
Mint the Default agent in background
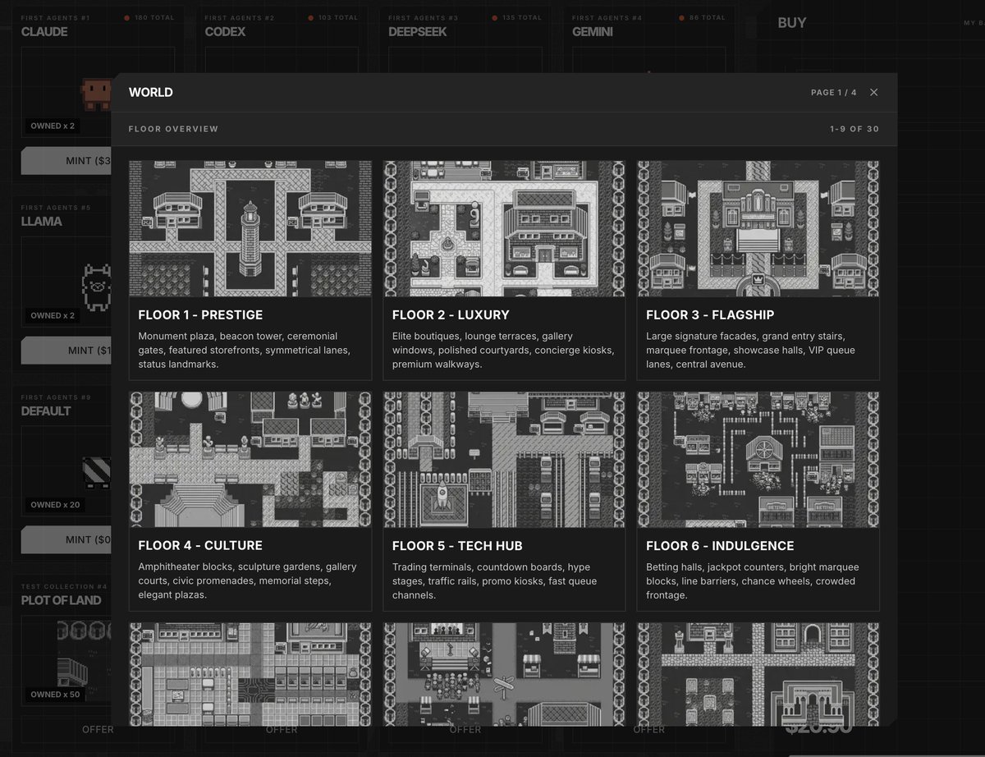(66, 539)
